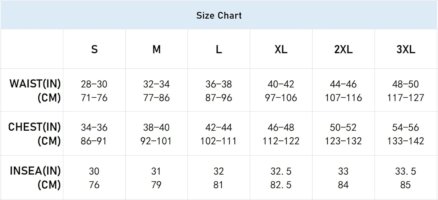The image size is (438, 200).
Task: Click the WAIST(IN) row label
Action: point(35,84)
